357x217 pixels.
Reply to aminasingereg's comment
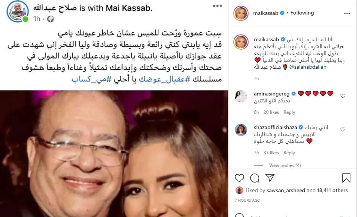click(x=289, y=112)
